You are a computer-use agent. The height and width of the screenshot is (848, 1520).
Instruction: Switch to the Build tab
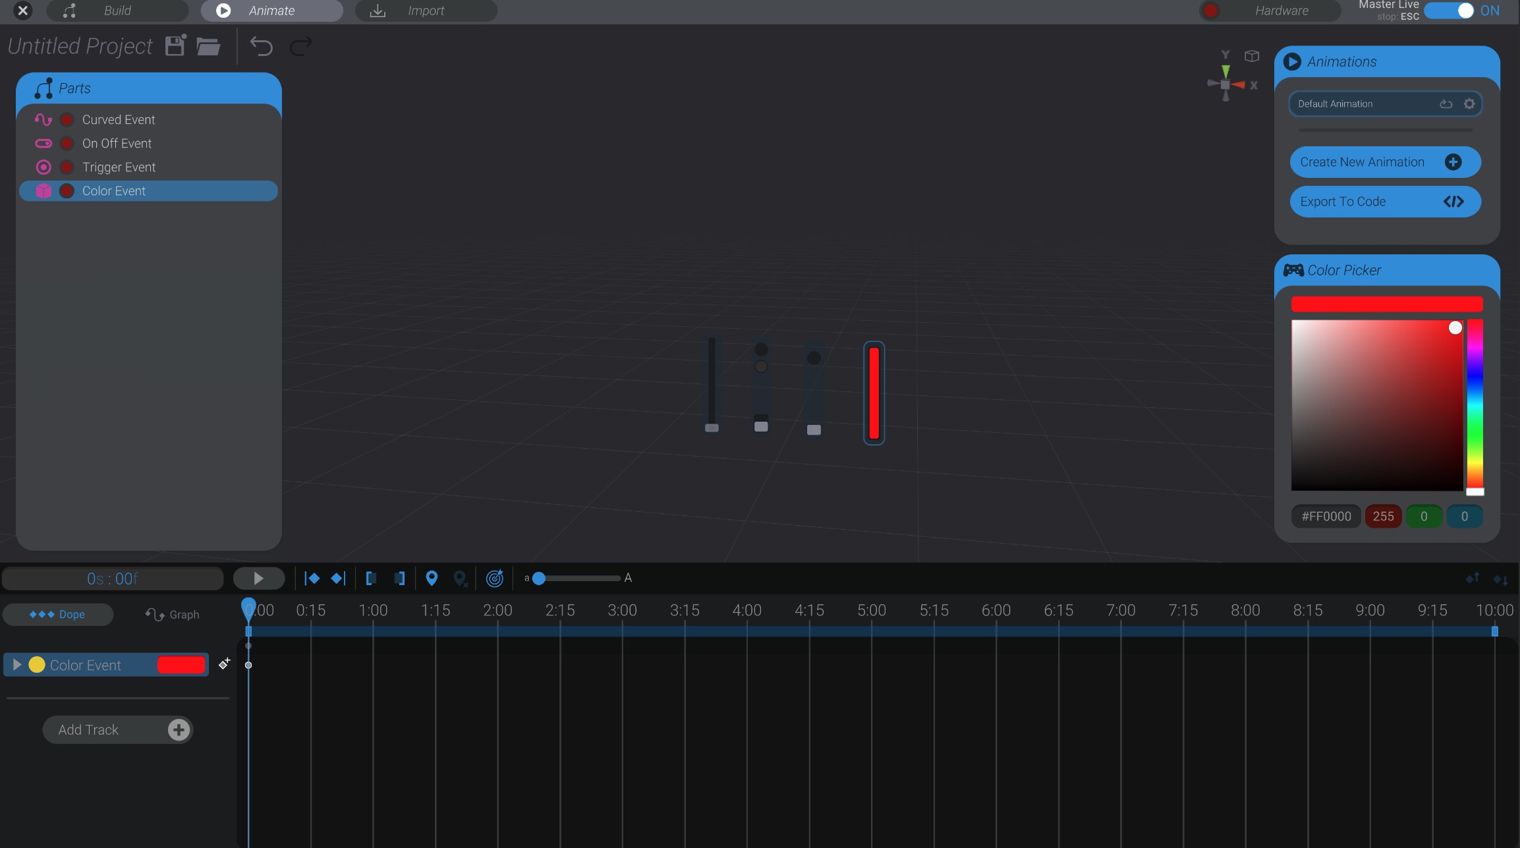point(119,11)
